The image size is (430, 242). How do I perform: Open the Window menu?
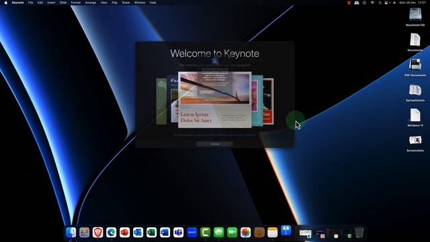click(x=140, y=3)
